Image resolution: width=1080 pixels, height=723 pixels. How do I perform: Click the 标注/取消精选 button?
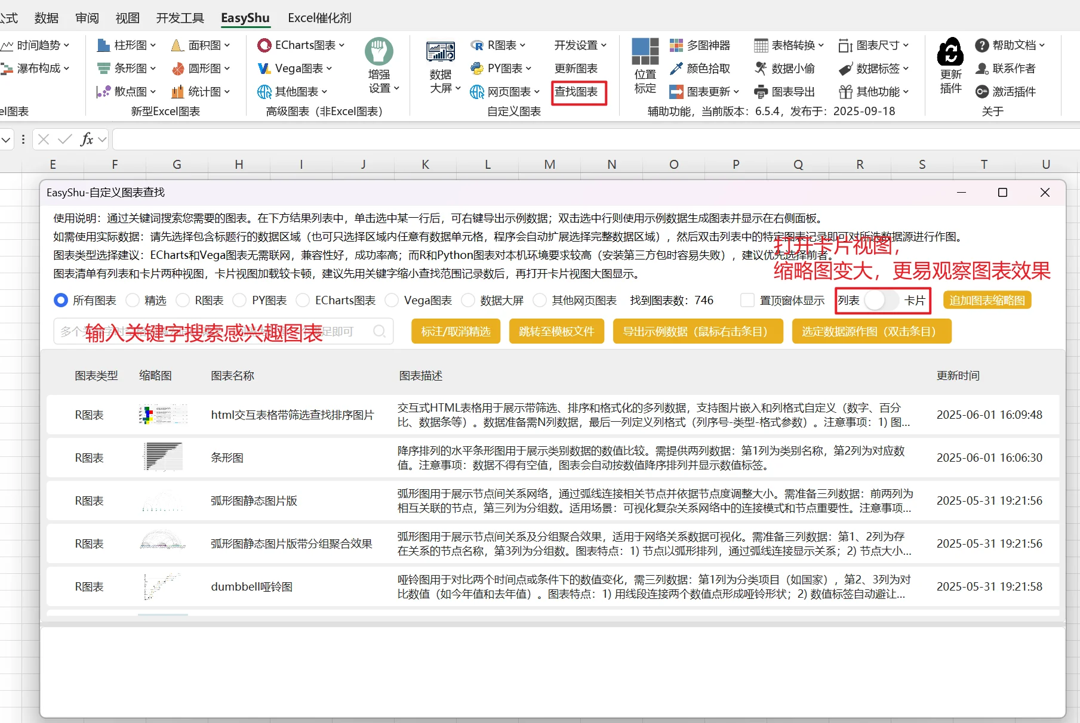click(456, 331)
